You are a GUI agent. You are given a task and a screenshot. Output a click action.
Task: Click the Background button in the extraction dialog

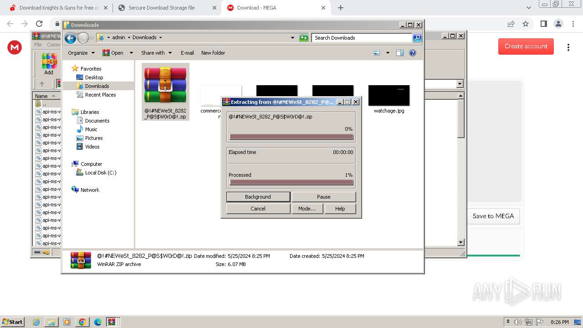click(x=258, y=197)
